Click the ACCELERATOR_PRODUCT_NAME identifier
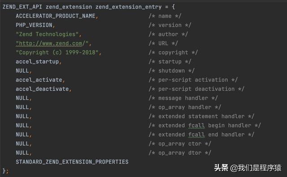Viewport: 287px width, 177px height. click(x=56, y=16)
